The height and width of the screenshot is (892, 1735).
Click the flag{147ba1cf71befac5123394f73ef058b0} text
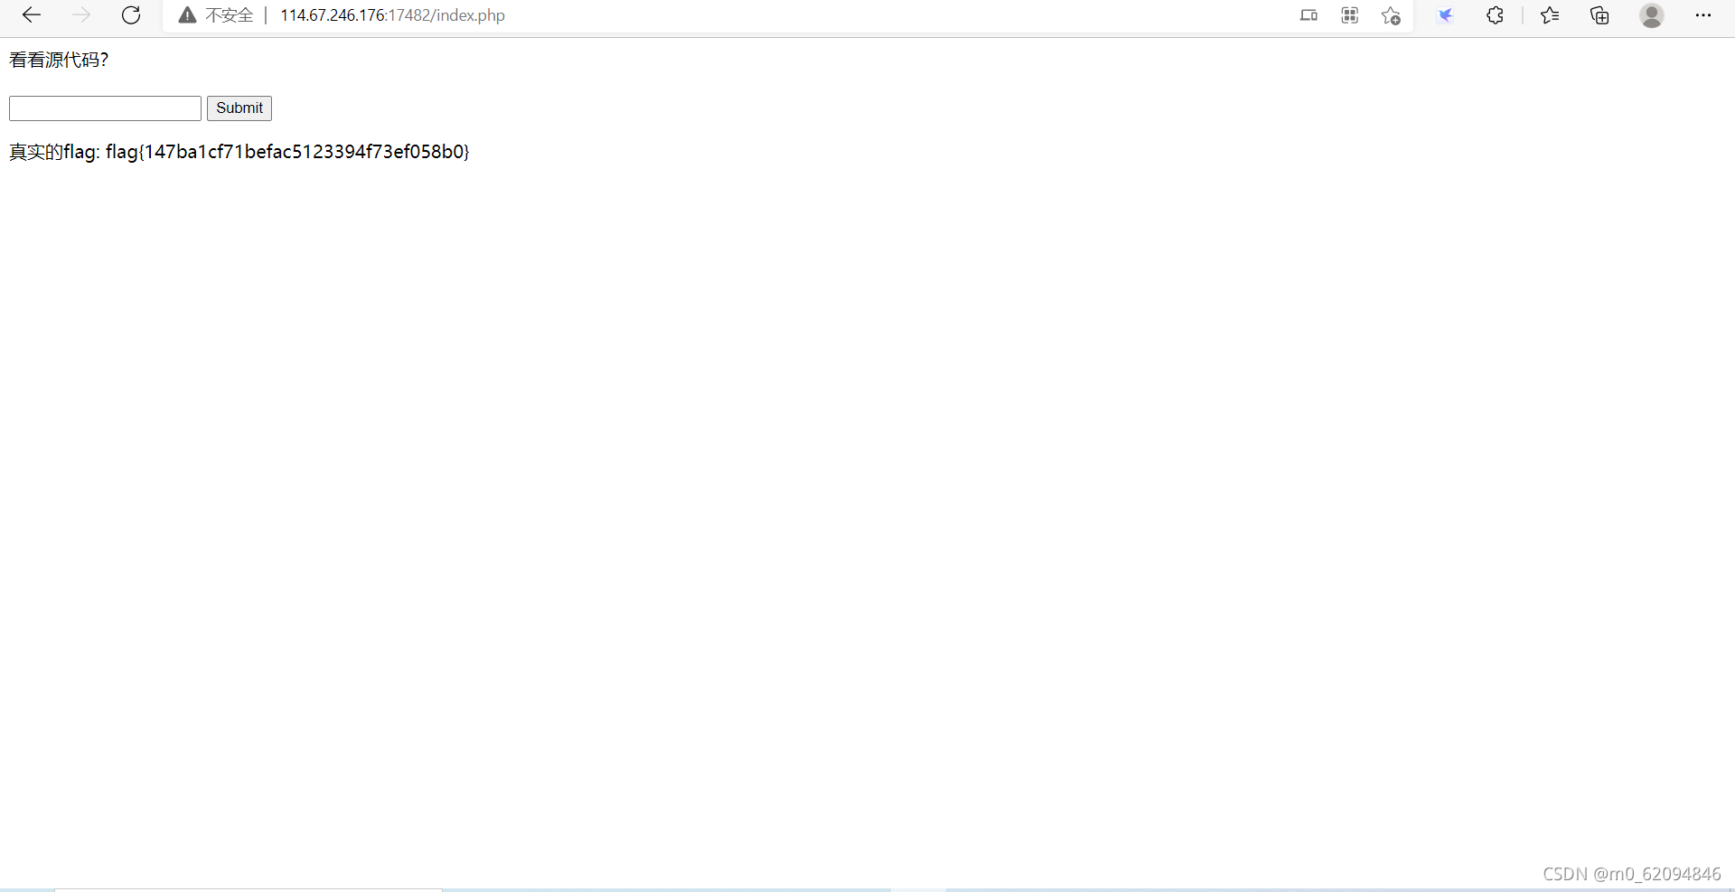[x=287, y=152]
